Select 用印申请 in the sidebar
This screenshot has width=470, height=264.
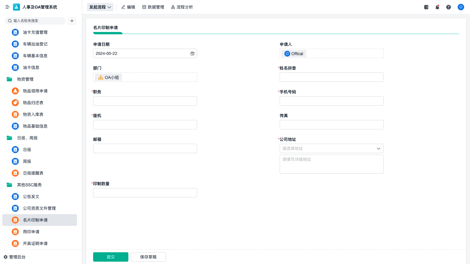[31, 232]
